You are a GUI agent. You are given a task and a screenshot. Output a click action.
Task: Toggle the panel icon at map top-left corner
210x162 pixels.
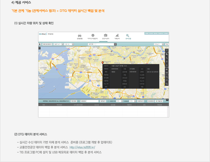pyautogui.click(x=40, y=48)
